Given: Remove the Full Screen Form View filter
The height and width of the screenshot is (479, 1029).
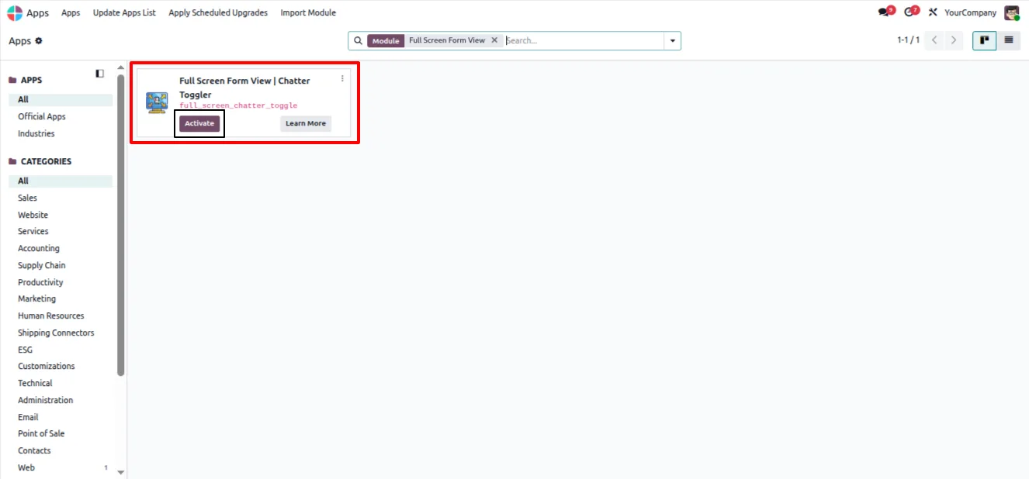Looking at the screenshot, I should point(494,40).
